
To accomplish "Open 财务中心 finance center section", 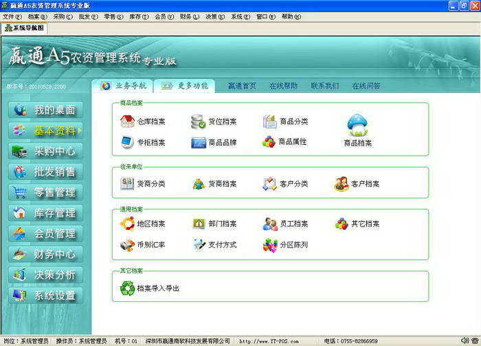I will [46, 255].
